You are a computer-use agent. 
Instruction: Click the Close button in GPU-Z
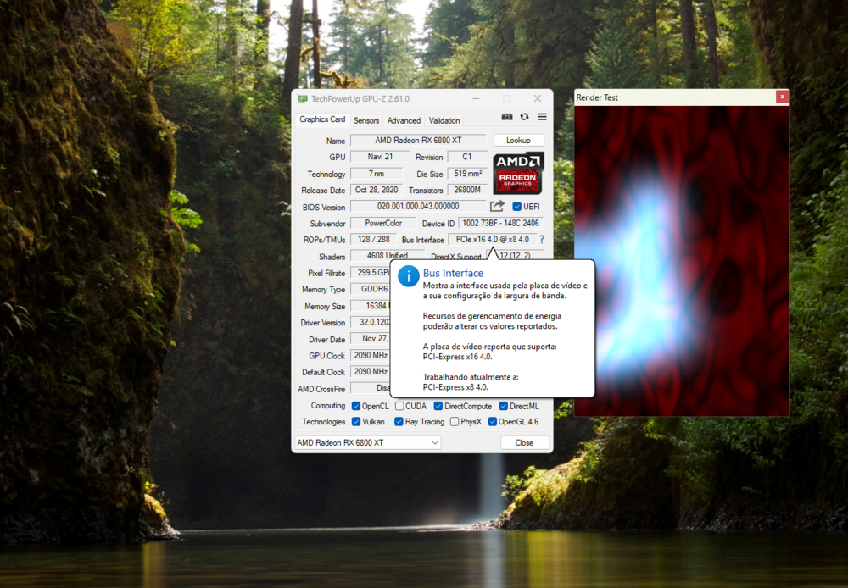tap(524, 442)
